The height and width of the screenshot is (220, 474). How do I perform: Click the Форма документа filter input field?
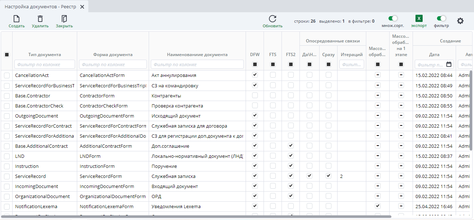(113, 64)
